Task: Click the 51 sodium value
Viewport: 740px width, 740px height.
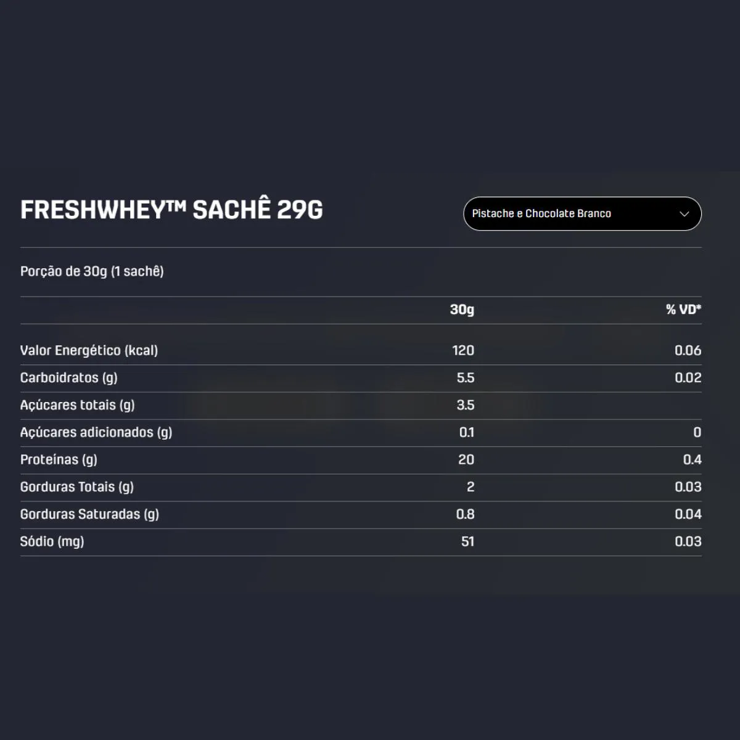Action: (467, 541)
